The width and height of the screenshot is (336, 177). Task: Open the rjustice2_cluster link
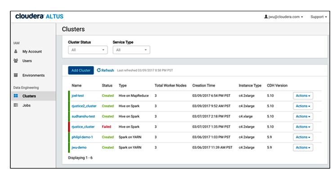point(84,106)
